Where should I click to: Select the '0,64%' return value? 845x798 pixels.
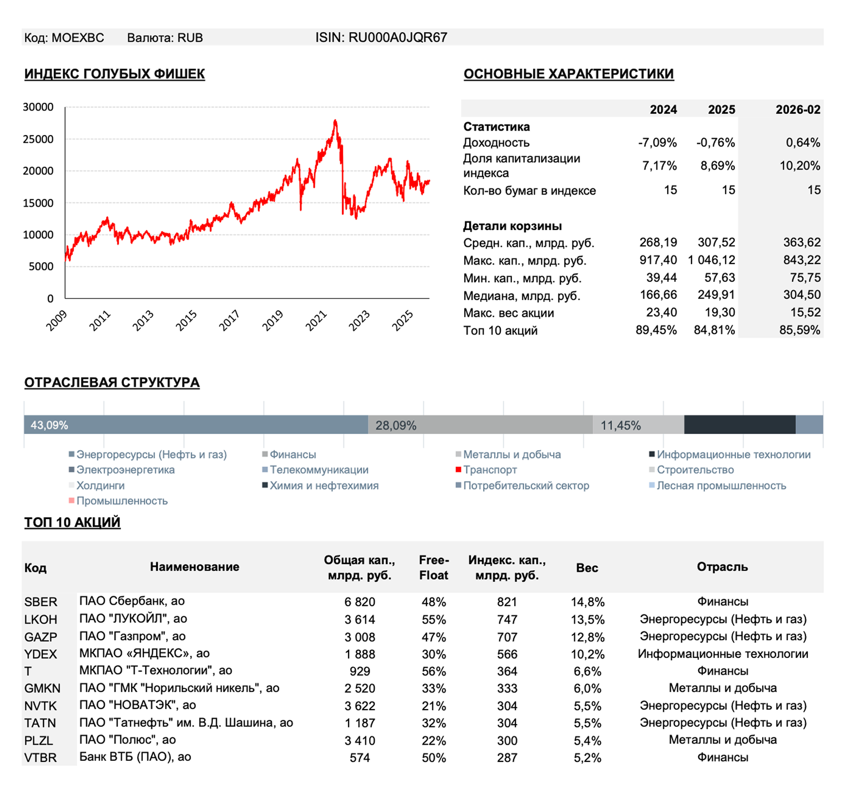[x=803, y=143]
